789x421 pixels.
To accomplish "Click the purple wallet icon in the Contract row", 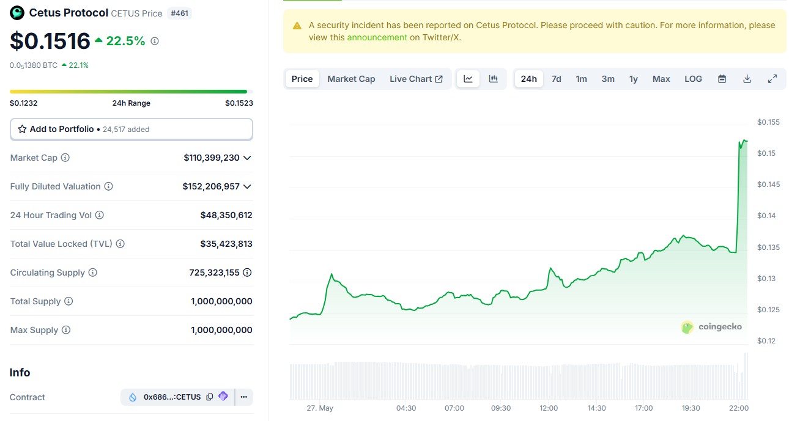I will tap(223, 397).
